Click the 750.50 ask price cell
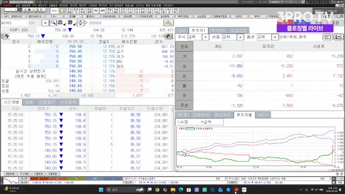The width and height of the screenshot is (345, 194). click(75, 46)
